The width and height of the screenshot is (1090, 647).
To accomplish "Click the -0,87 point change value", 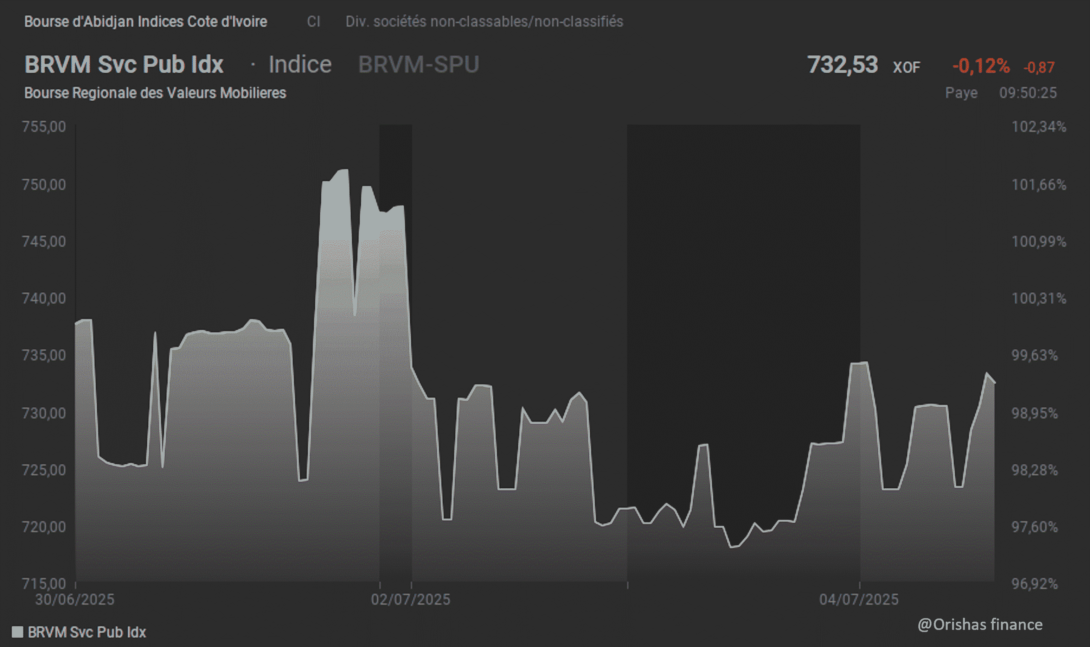I will 1039,68.
